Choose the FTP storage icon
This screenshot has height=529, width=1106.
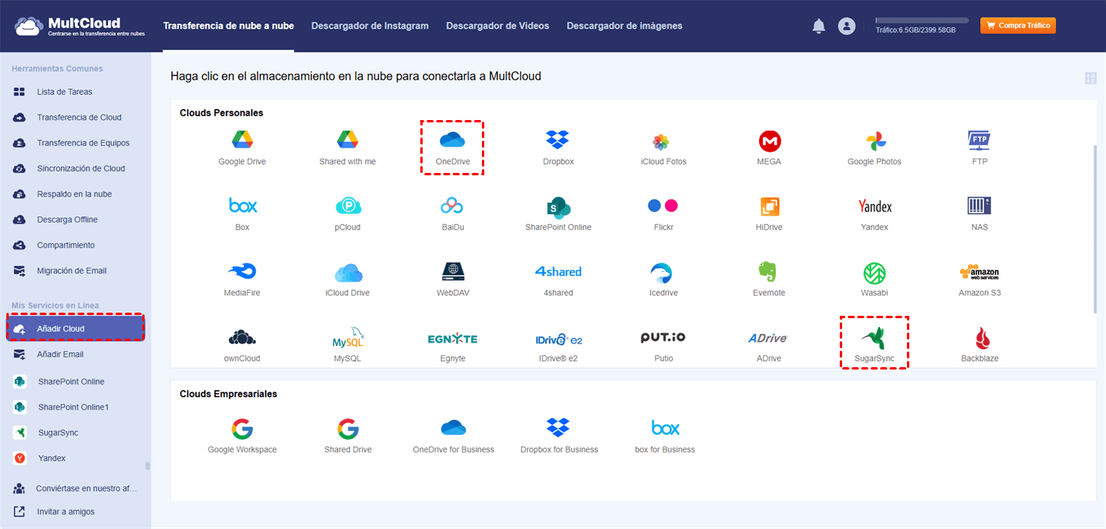pos(980,141)
